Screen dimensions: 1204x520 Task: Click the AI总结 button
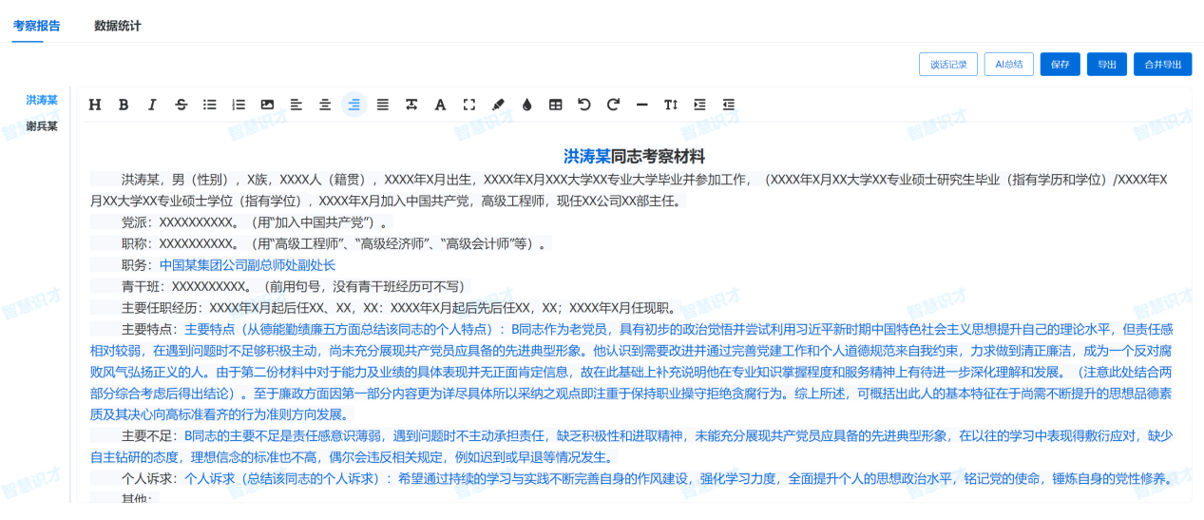click(1008, 65)
